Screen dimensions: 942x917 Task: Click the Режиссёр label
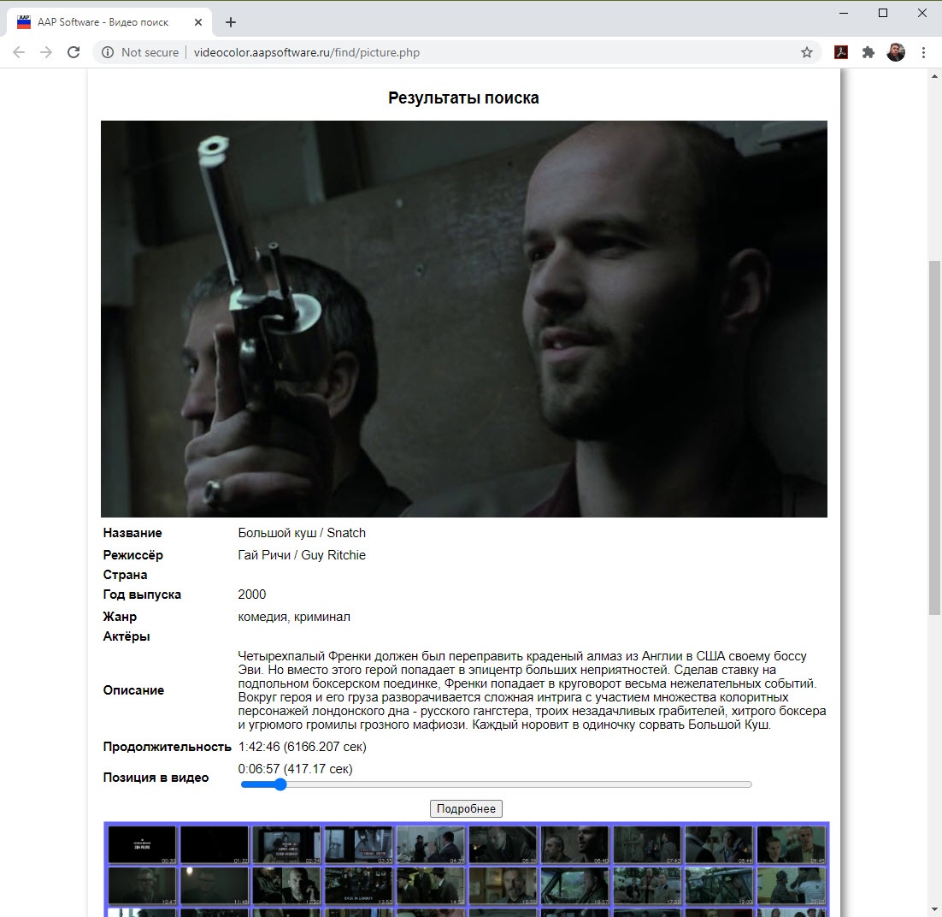132,555
